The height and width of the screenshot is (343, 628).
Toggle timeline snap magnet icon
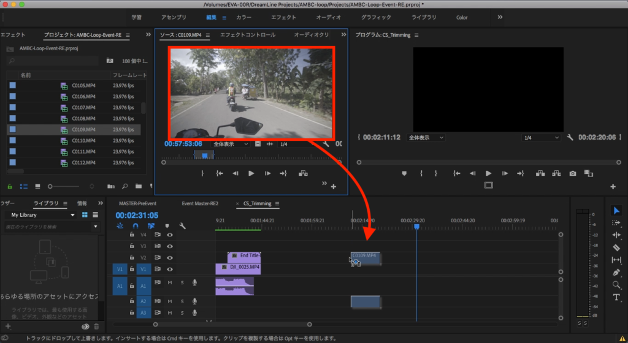click(x=135, y=226)
